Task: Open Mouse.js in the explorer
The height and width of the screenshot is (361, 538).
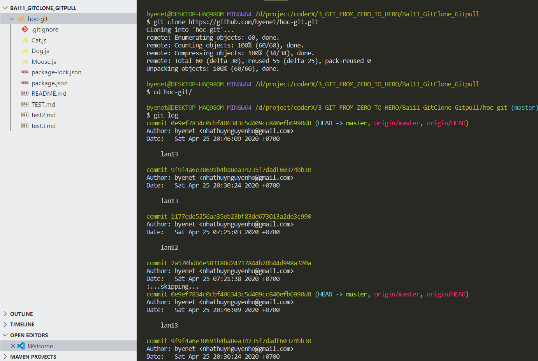Action: 44,61
